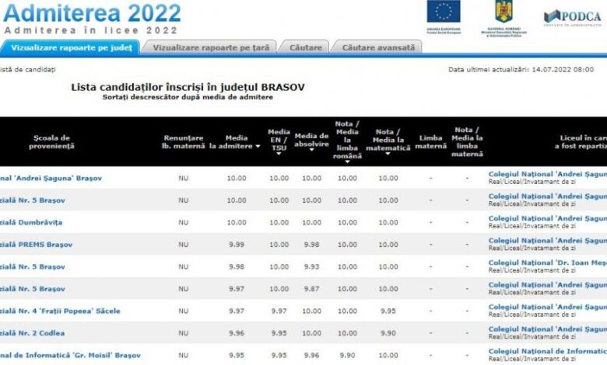Click the 9.87 graduation average cell
Viewport: 607px width, 365px height.
pos(311,289)
